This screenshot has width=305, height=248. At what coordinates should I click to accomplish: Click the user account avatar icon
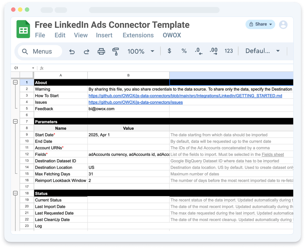[x=283, y=25]
